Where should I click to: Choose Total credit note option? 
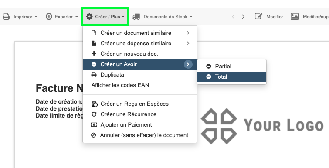(232, 77)
